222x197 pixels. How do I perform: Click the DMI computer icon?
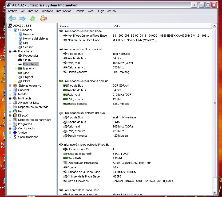(x=20, y=43)
